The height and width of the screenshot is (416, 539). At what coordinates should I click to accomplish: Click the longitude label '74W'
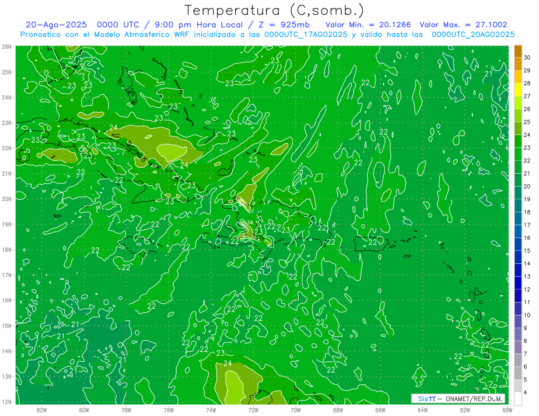[211, 410]
